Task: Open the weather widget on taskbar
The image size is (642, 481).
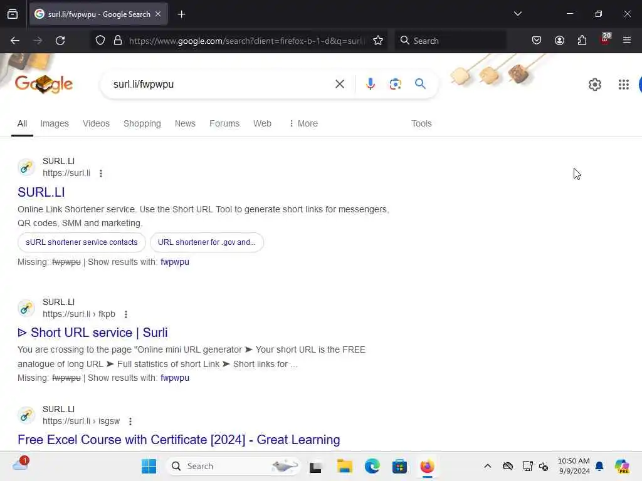Action: pos(21,464)
